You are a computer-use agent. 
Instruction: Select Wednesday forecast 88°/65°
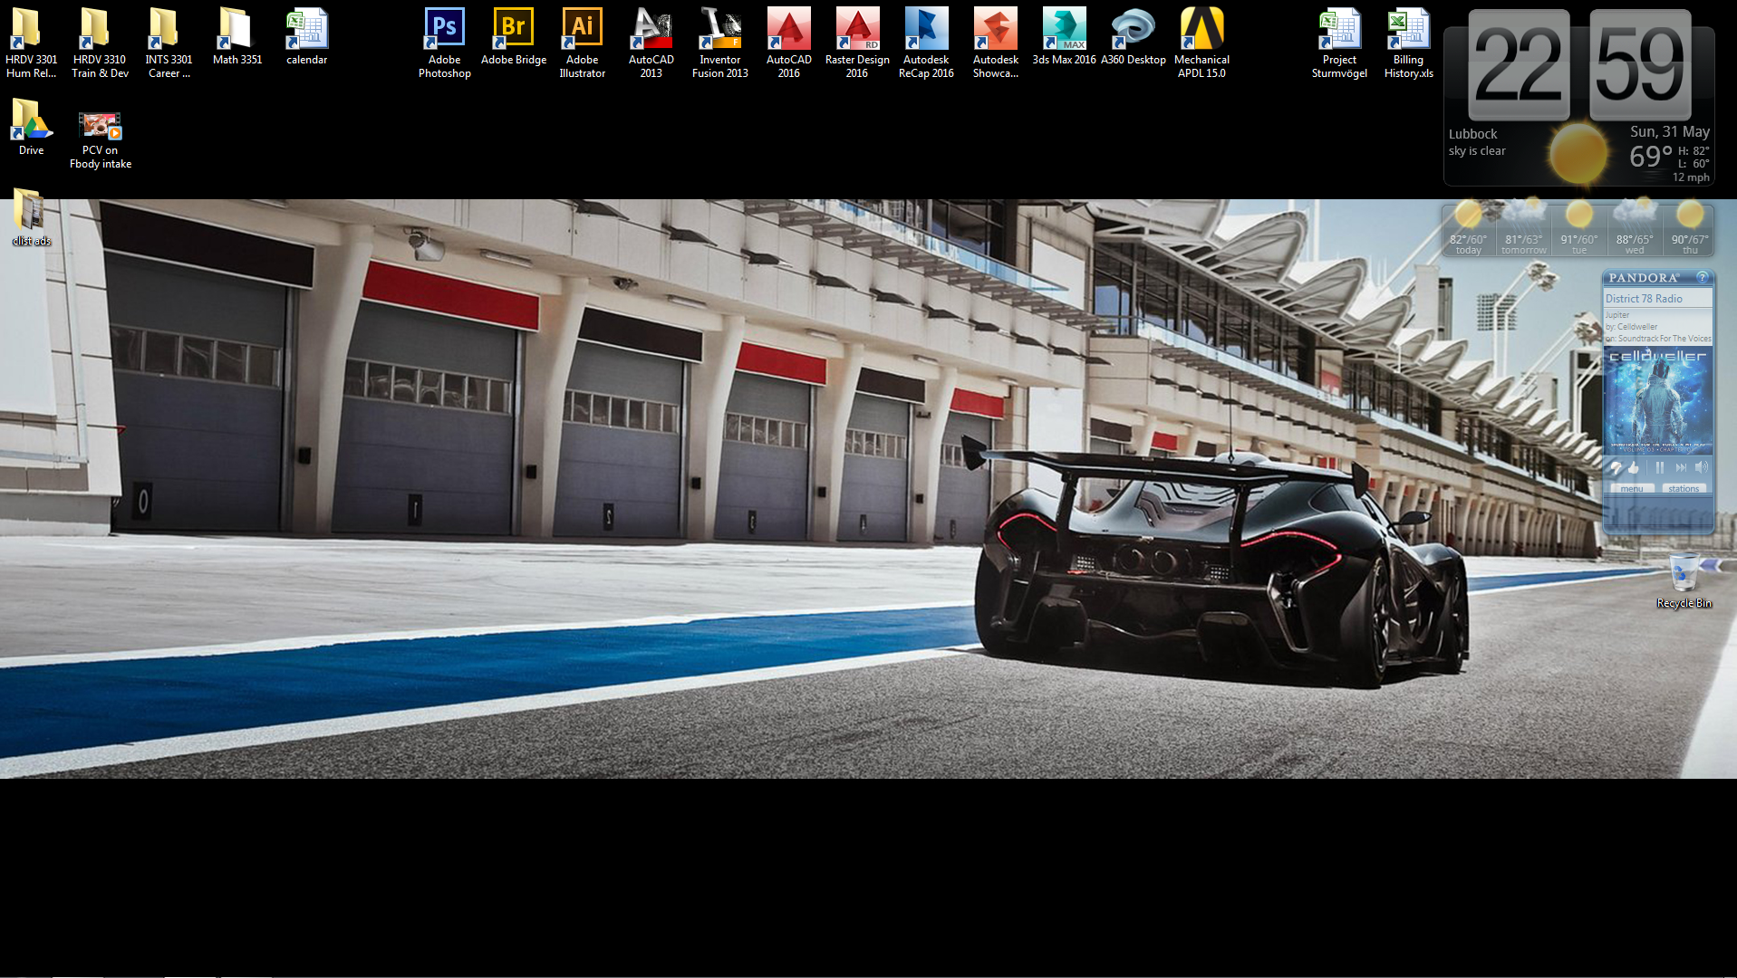pyautogui.click(x=1635, y=228)
